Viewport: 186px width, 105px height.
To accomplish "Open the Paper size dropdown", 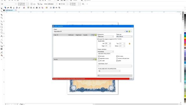I will [x=124, y=36].
